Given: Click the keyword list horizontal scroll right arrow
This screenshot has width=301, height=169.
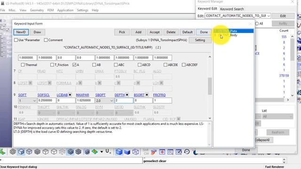Looking at the screenshot, I should tap(288, 100).
